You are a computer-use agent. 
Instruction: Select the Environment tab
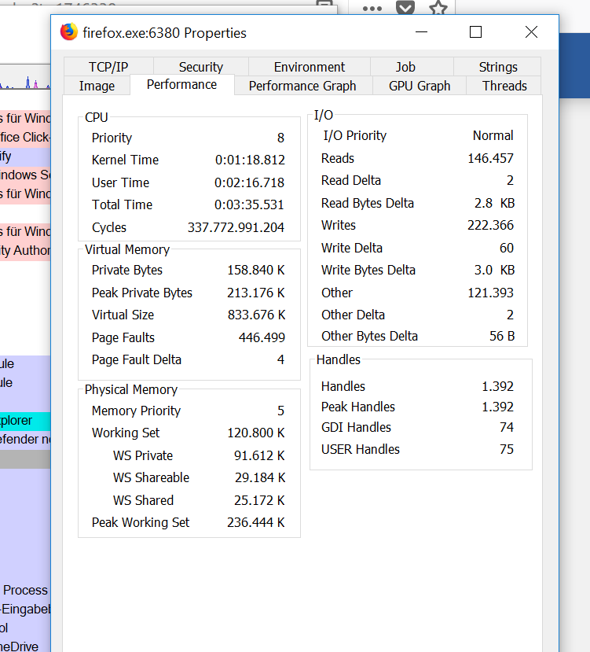pos(309,67)
